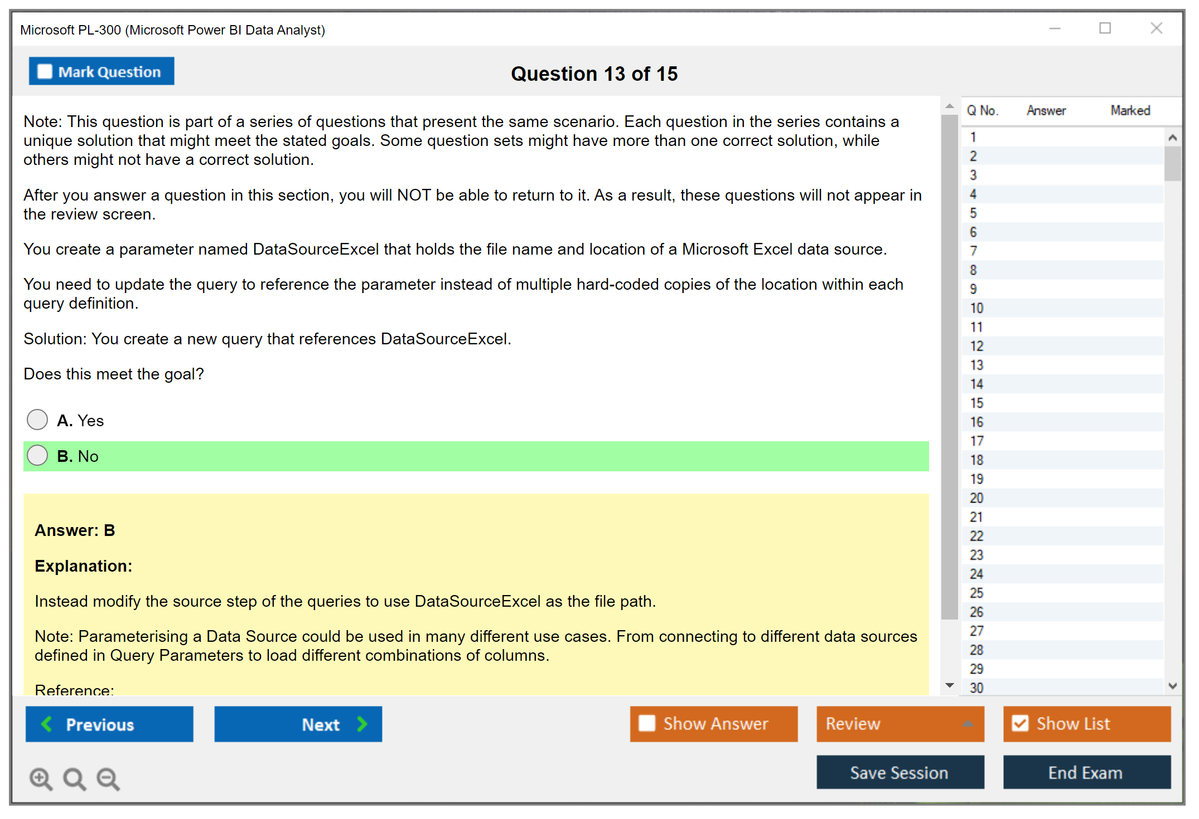Click the zoom out magnifier icon
This screenshot has height=819, width=1199.
click(x=108, y=778)
